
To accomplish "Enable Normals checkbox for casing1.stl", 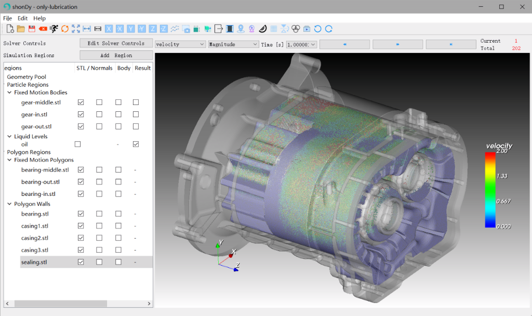I will point(99,226).
